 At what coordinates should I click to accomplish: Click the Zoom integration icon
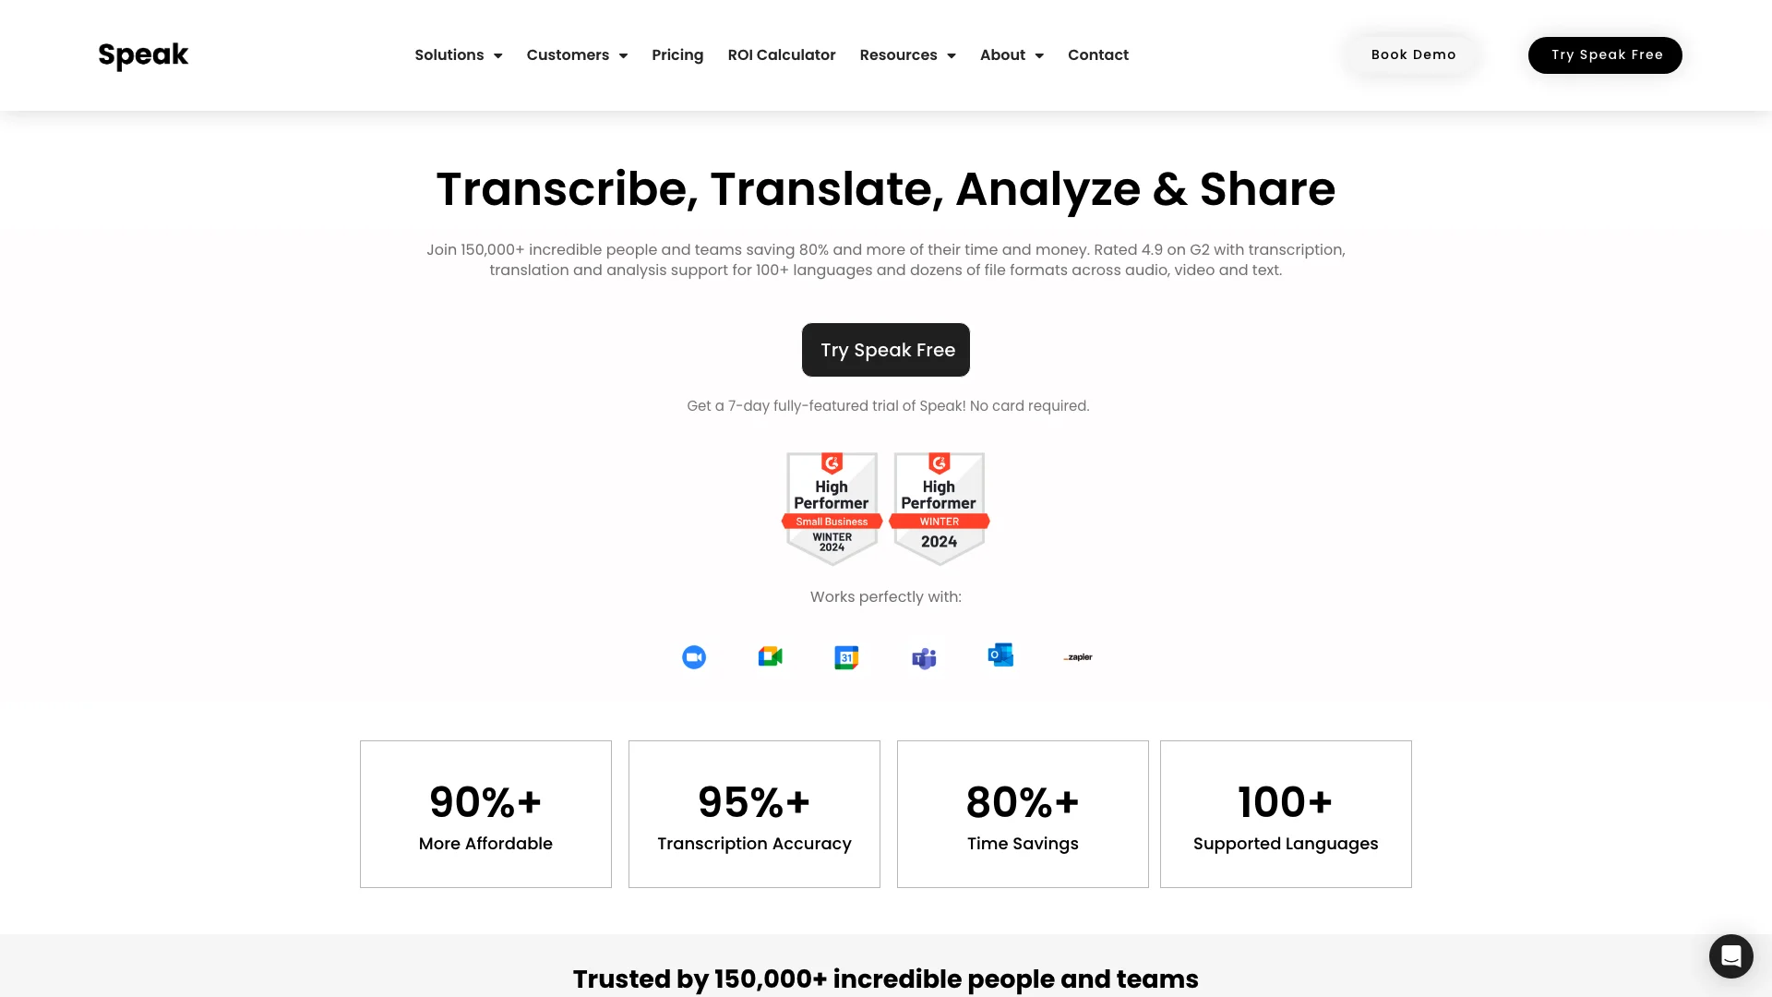pos(694,657)
